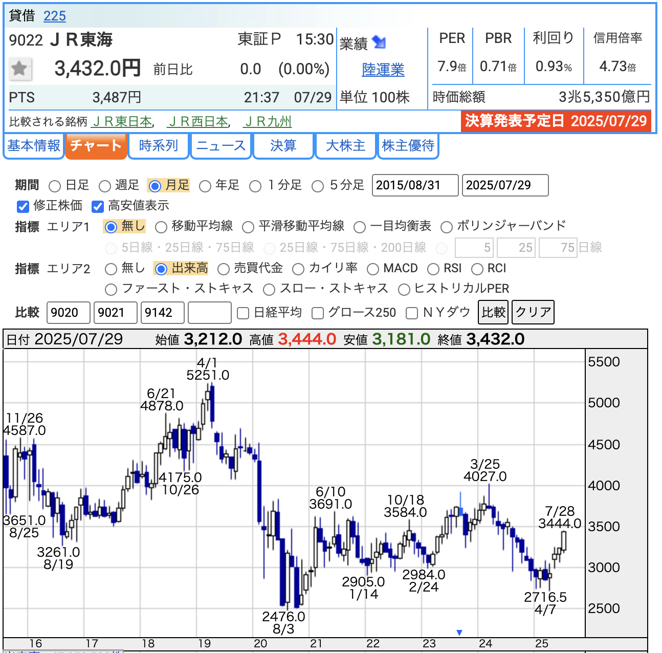
Task: Click the 4/1 5251.0 high label
Action: pyautogui.click(x=208, y=369)
